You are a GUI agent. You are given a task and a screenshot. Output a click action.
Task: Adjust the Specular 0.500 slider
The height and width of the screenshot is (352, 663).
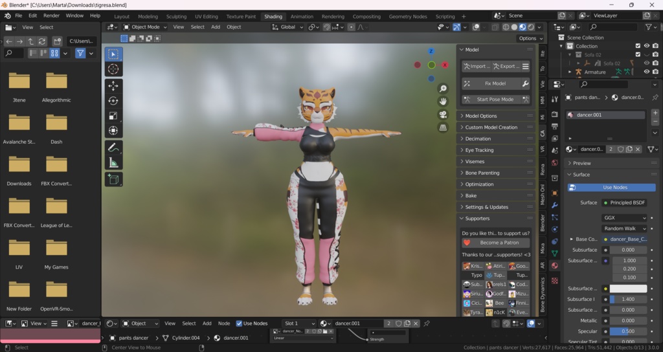628,331
